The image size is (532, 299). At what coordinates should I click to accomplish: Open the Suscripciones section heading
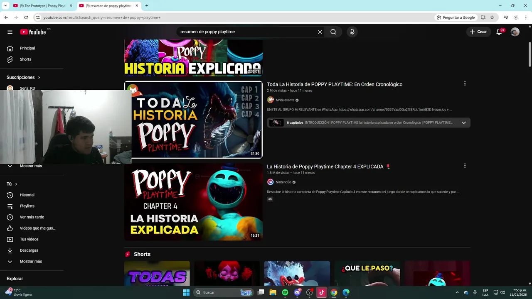[23, 77]
